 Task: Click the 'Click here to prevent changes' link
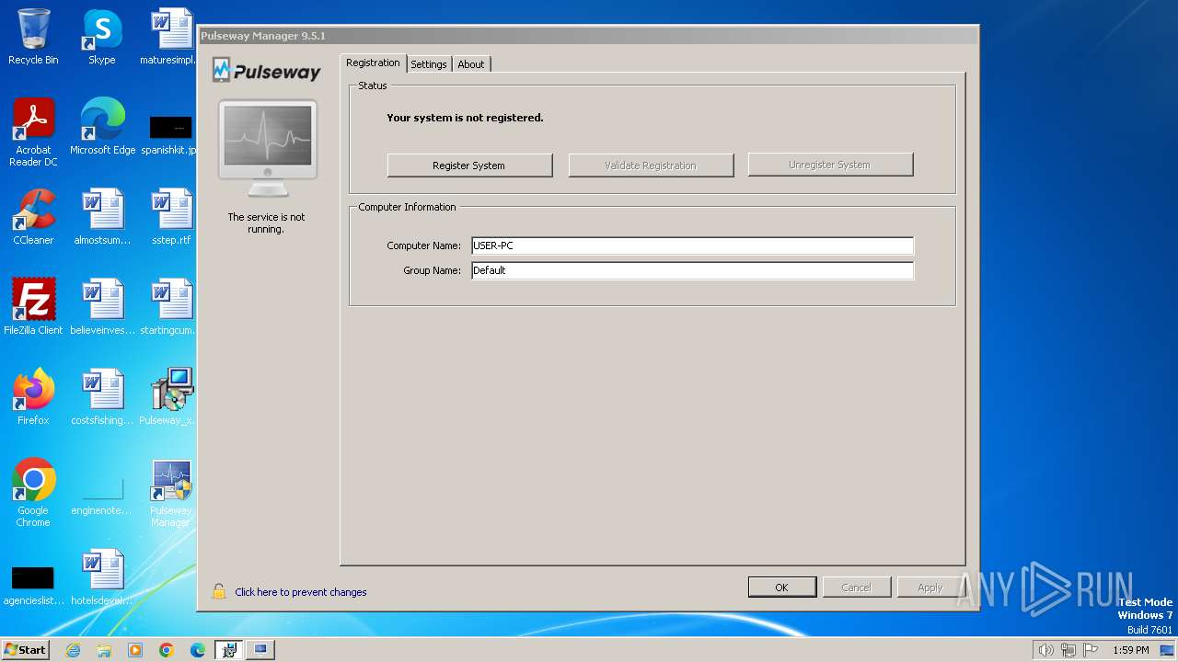click(301, 592)
